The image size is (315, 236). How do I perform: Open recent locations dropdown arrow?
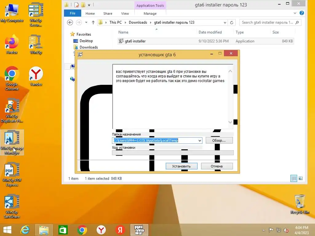click(x=86, y=22)
